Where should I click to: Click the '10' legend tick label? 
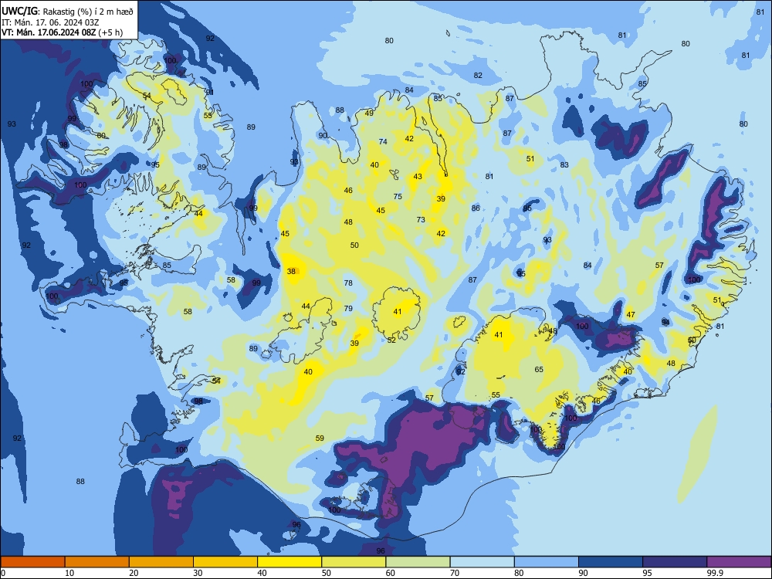tap(70, 573)
